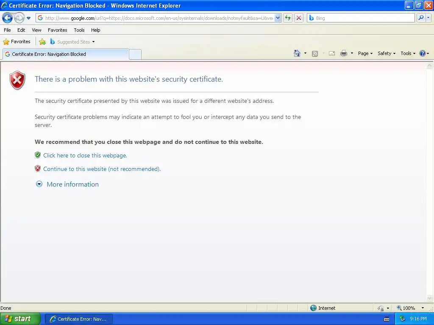The height and width of the screenshot is (325, 434).
Task: Click the Add to Favorites Bar icon
Action: coord(42,42)
